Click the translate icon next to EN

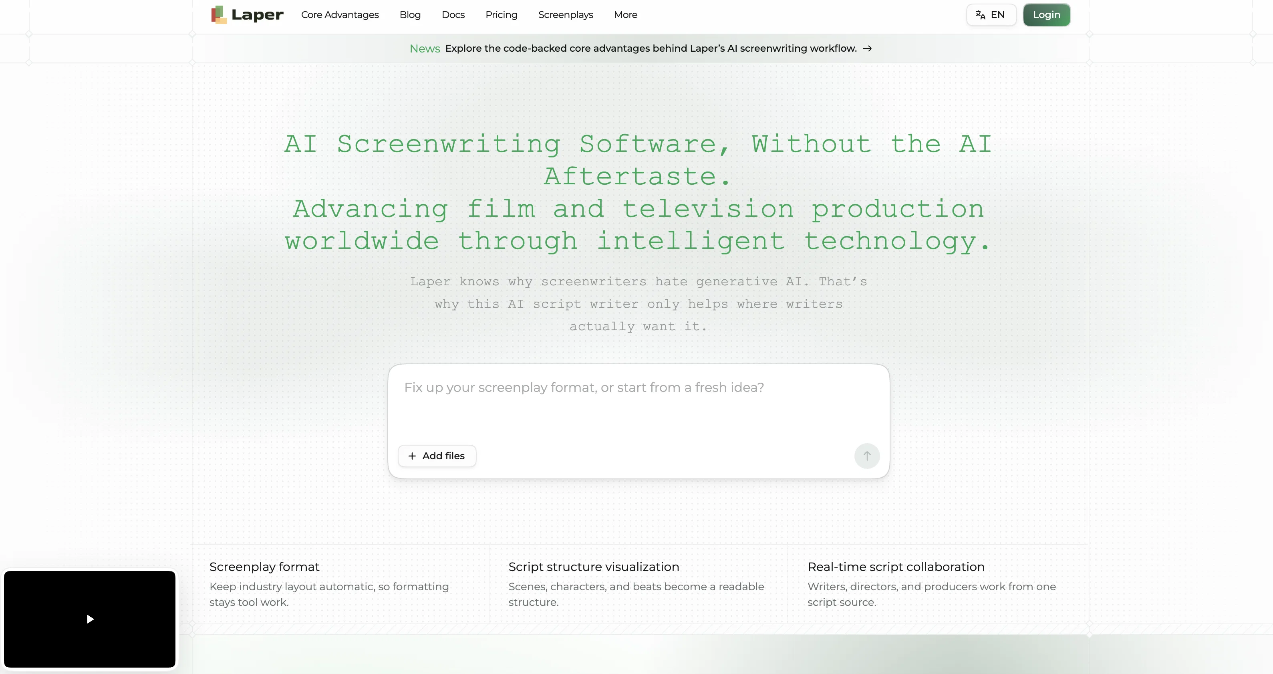pos(981,15)
